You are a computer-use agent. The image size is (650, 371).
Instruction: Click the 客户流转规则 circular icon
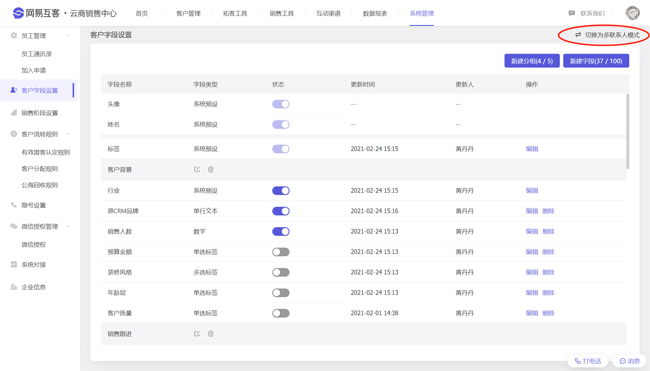(x=14, y=134)
